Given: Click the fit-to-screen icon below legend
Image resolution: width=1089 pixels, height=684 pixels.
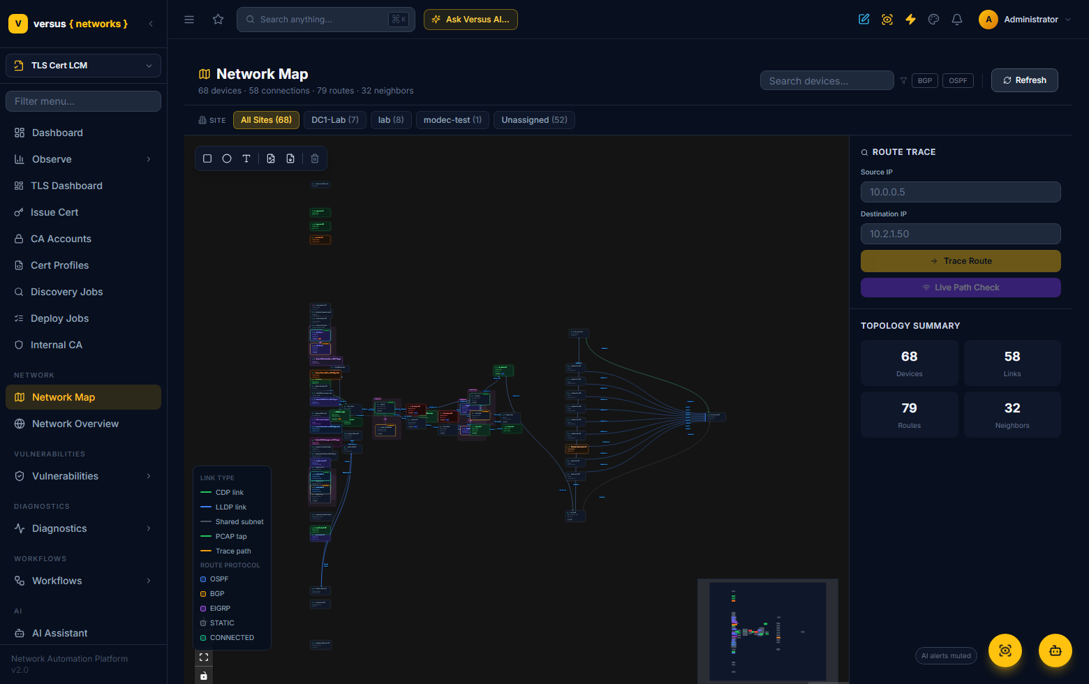Looking at the screenshot, I should point(204,657).
